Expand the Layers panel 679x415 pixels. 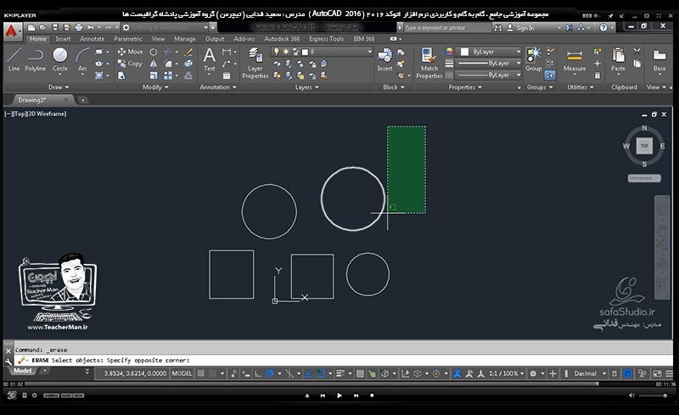(x=306, y=87)
